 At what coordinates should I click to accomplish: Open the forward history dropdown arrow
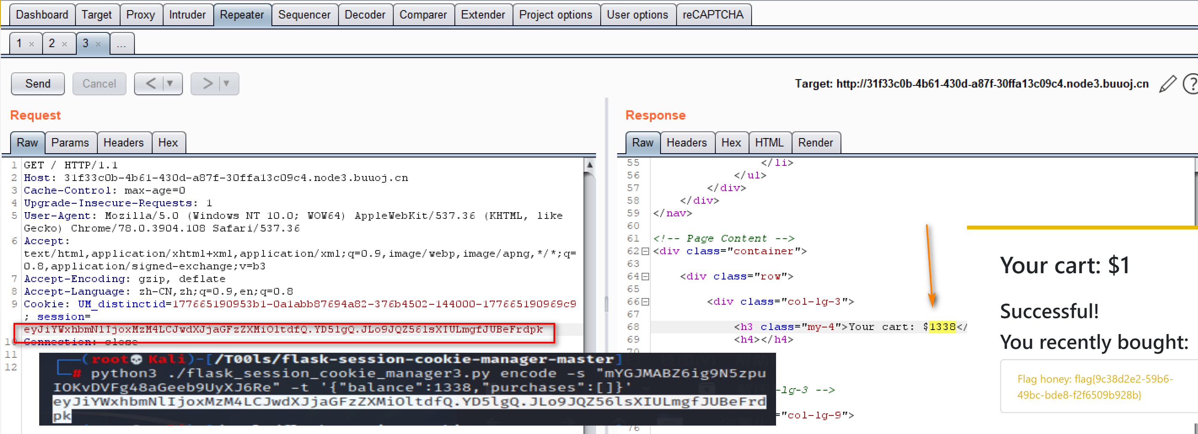pos(227,83)
